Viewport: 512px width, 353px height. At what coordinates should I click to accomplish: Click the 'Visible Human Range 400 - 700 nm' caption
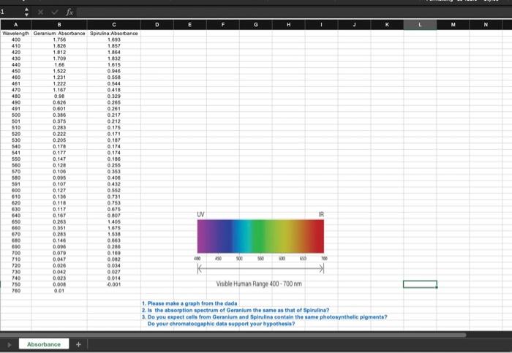[x=259, y=284]
